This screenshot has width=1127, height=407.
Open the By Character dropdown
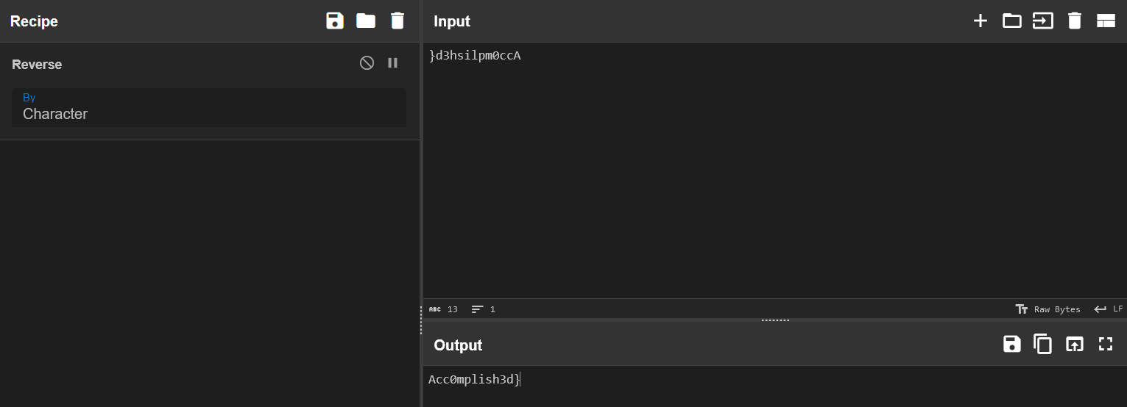[x=208, y=108]
